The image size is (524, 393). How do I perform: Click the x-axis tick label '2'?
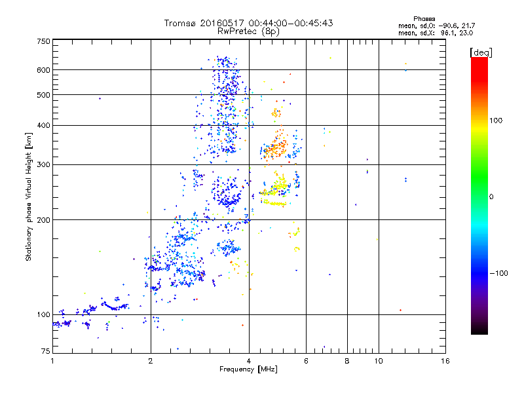(151, 361)
